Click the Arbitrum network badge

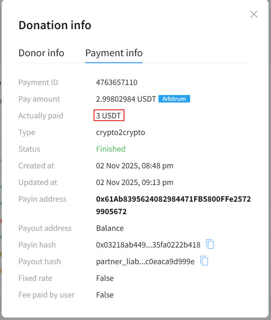174,99
